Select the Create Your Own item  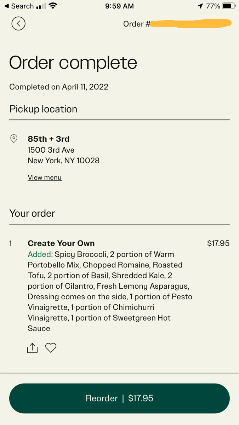[x=61, y=243]
